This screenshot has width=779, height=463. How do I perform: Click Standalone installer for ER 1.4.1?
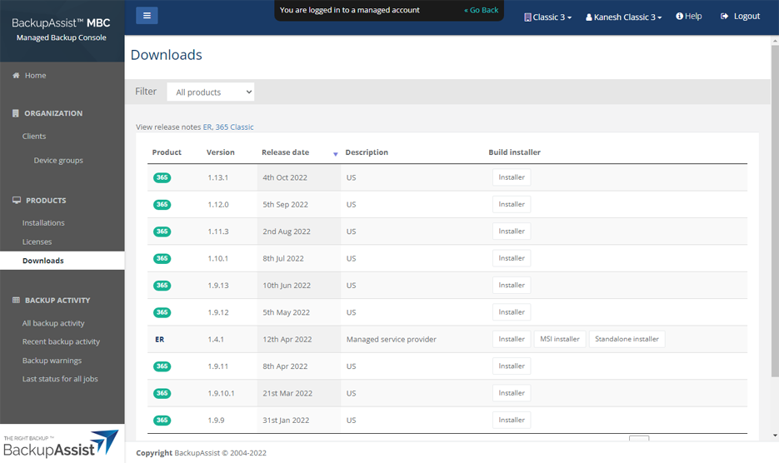(x=627, y=339)
